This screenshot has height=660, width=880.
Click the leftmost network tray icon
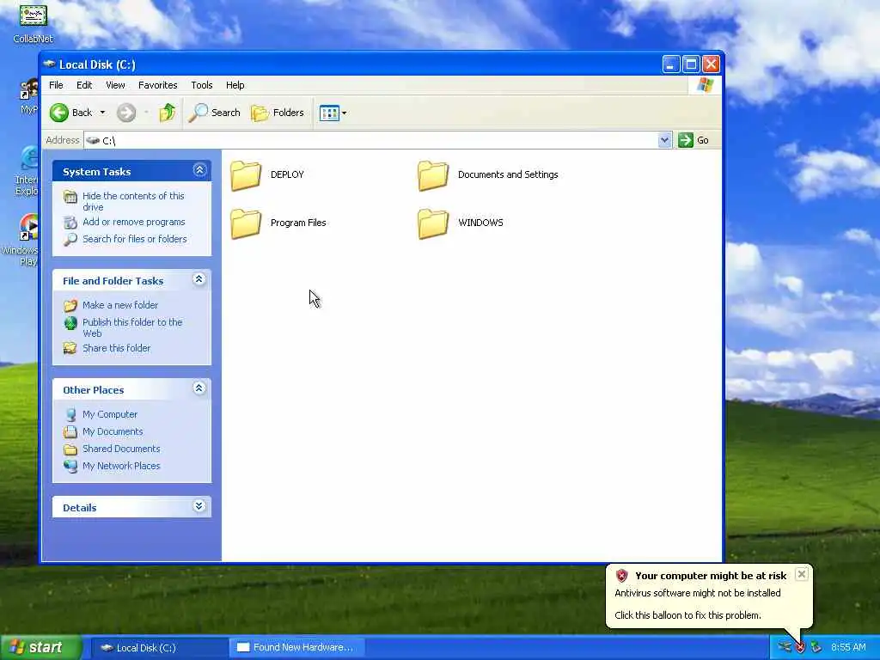tap(785, 647)
